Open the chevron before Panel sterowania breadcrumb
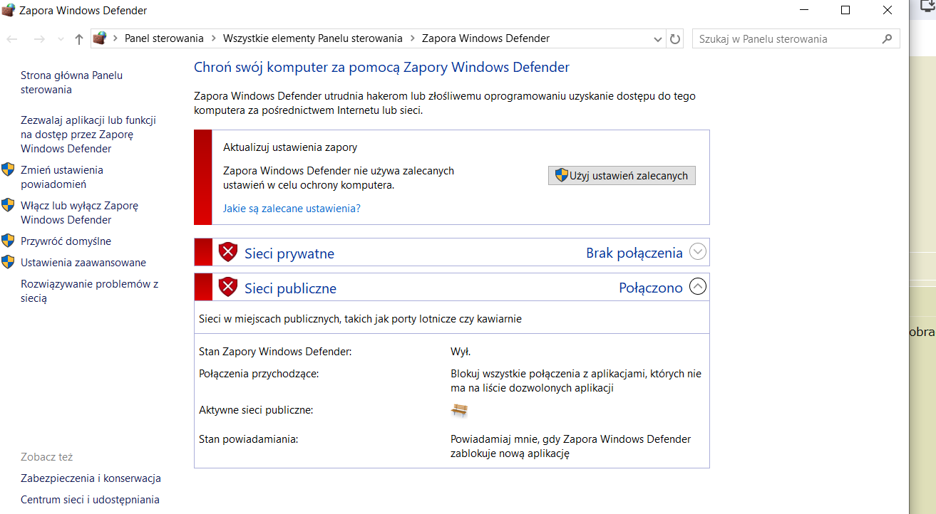Viewport: 936px width, 514px height. [x=115, y=38]
